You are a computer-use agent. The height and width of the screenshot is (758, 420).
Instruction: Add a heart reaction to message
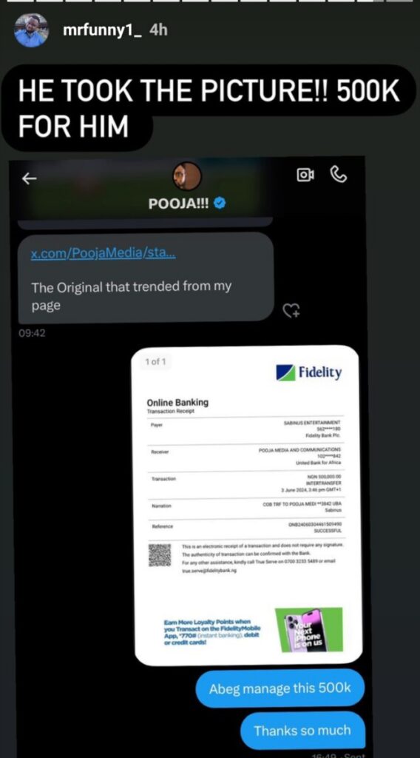[291, 310]
